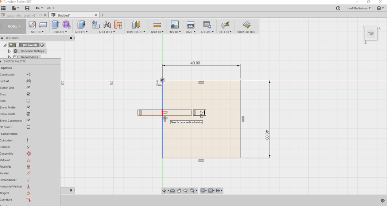Open the Display Settings dropdown
387x206 pixels.
204,190
